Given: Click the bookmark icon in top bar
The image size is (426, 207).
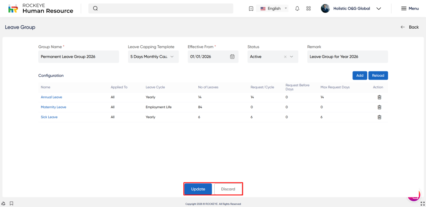Looking at the screenshot, I should click(251, 8).
